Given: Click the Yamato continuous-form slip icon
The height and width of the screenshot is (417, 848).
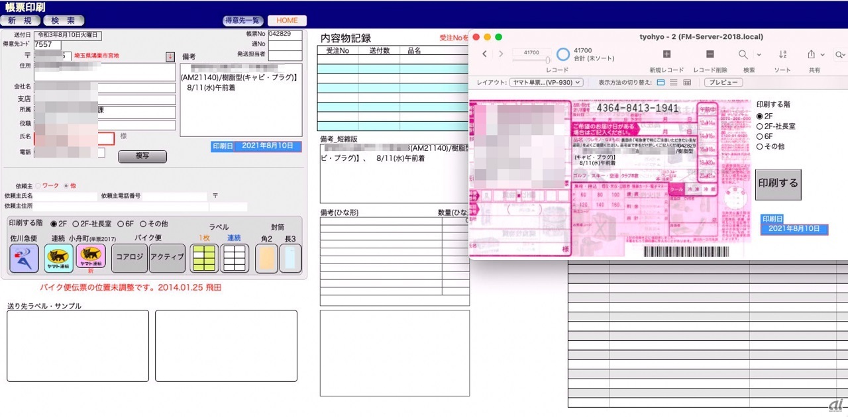Looking at the screenshot, I should (x=58, y=258).
